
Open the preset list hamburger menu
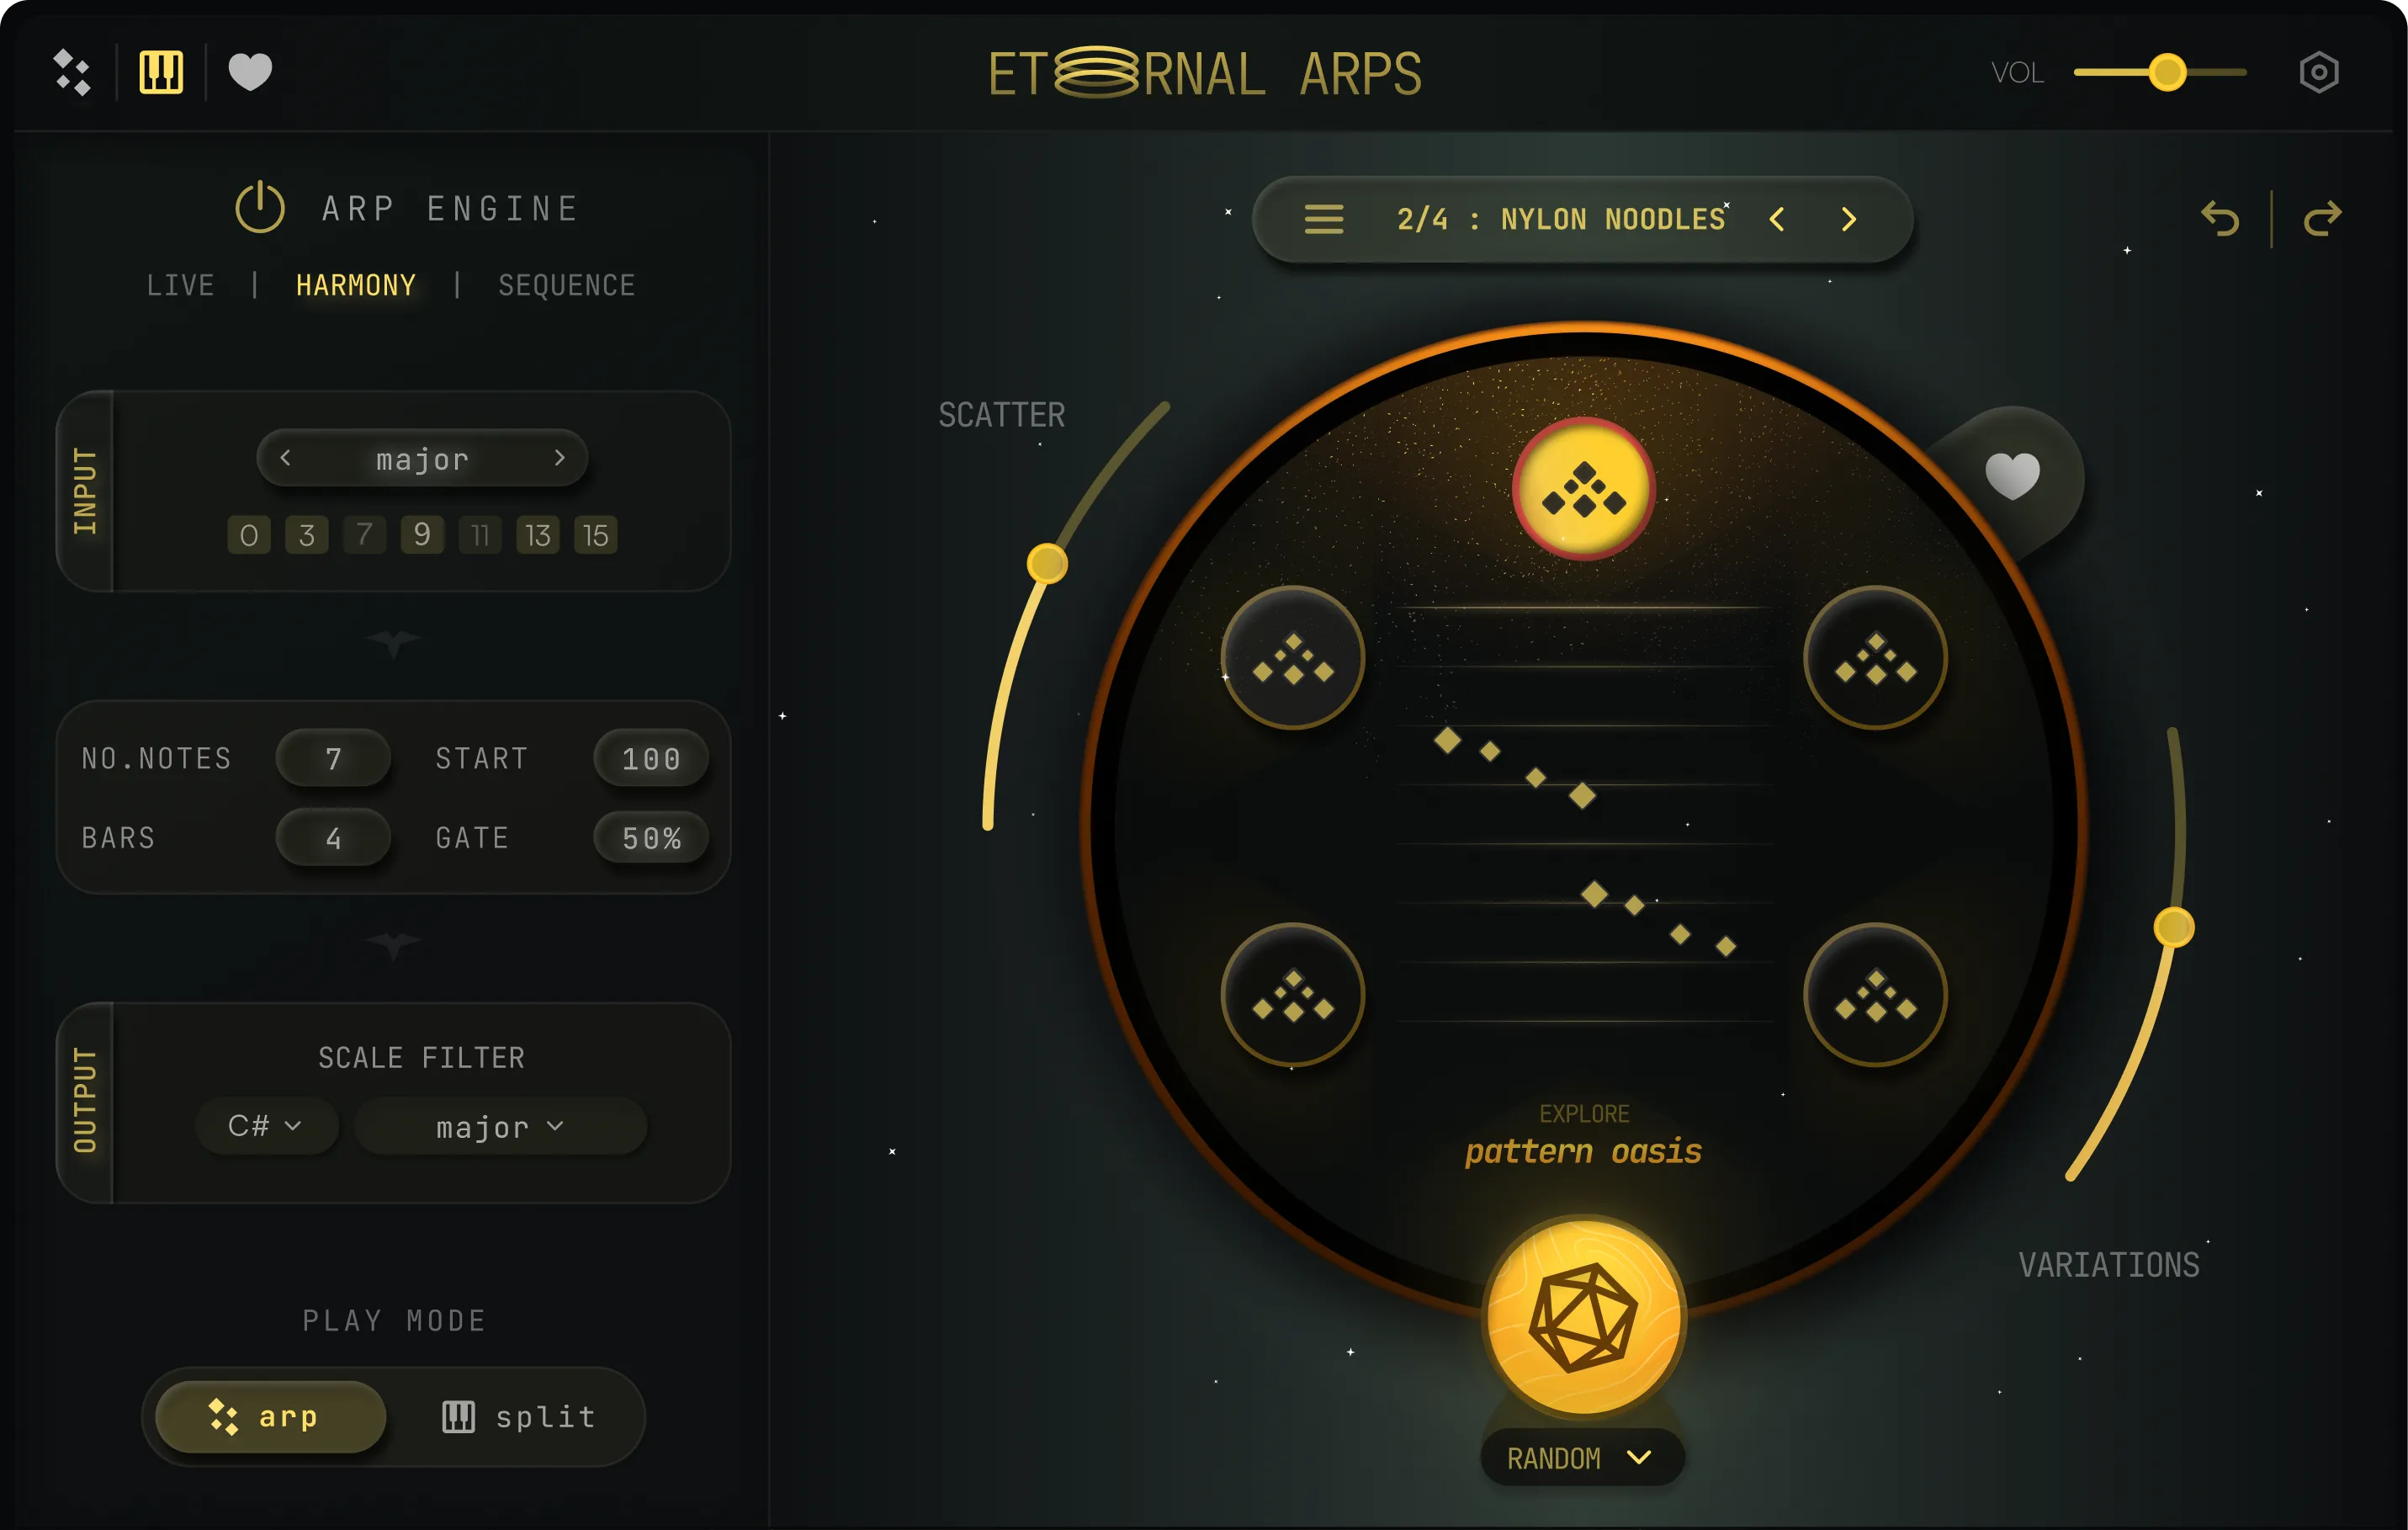coord(1324,219)
